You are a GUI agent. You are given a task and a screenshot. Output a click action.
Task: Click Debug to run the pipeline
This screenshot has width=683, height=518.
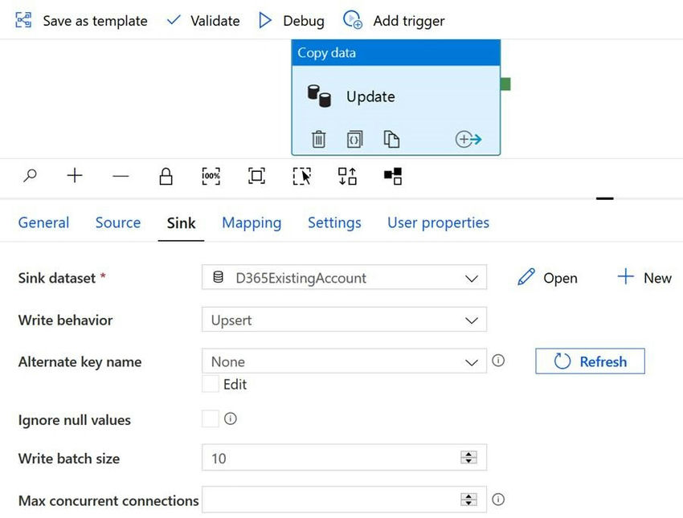point(291,21)
